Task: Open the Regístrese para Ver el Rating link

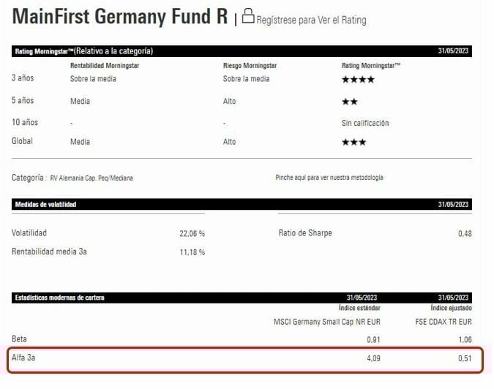Action: [x=311, y=20]
